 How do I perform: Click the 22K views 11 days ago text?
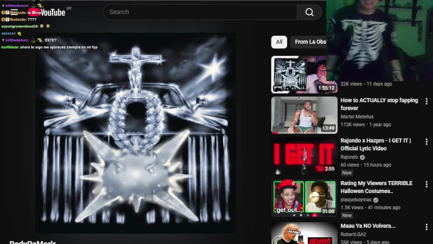[366, 84]
